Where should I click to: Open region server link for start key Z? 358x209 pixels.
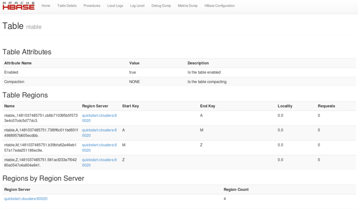[99, 163]
